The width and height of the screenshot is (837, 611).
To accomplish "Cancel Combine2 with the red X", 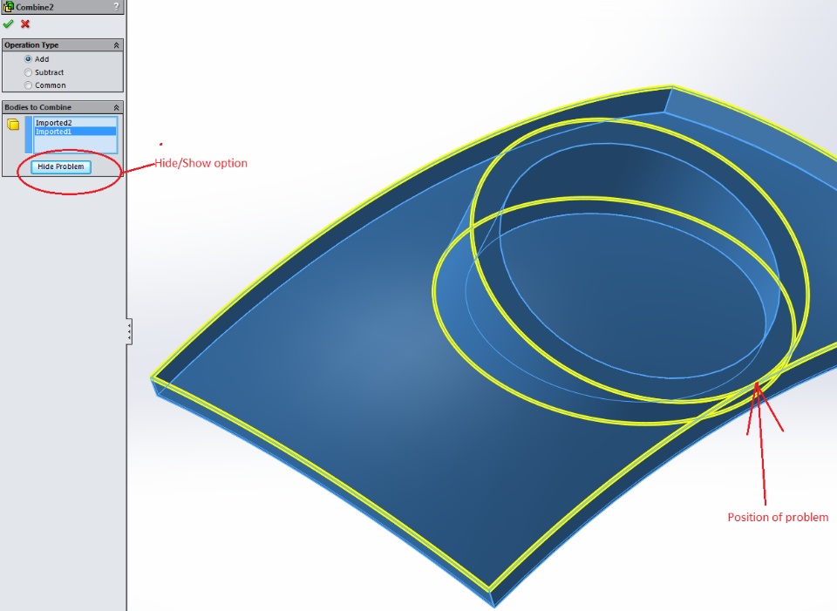I will [25, 24].
